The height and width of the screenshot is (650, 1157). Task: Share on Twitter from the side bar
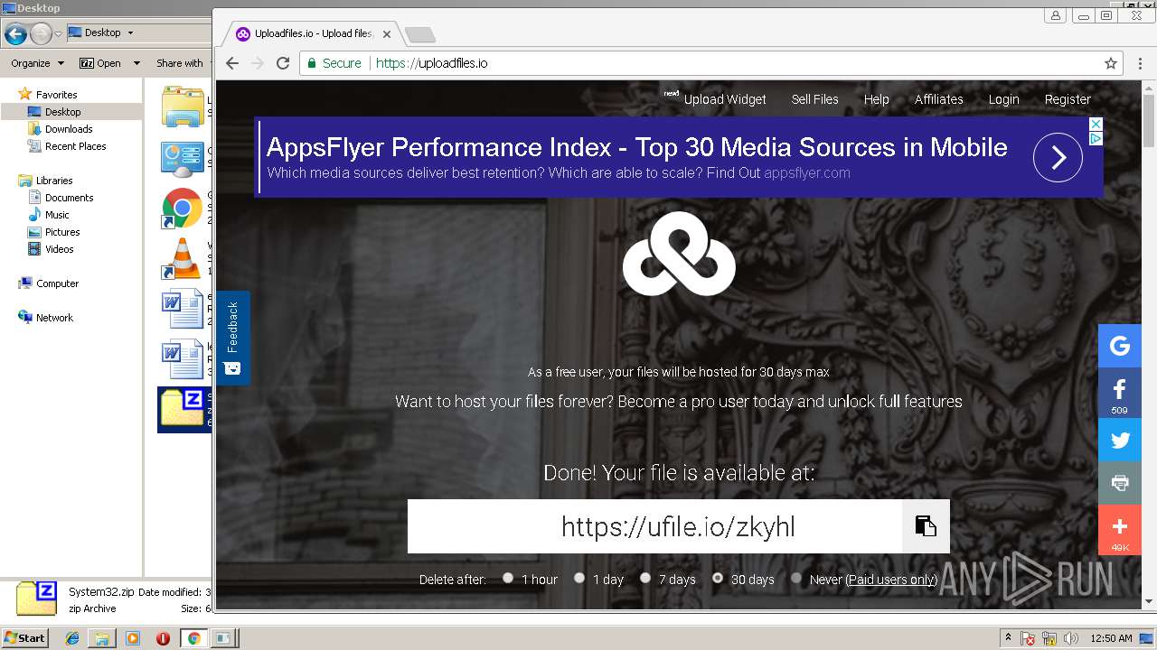pyautogui.click(x=1120, y=441)
